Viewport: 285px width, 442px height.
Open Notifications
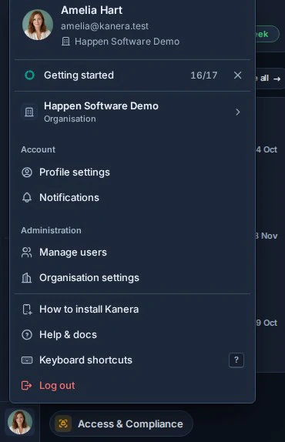pos(132,198)
